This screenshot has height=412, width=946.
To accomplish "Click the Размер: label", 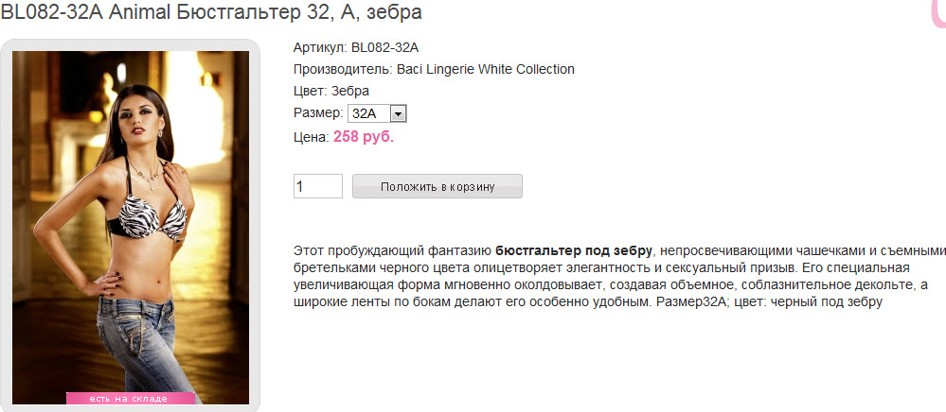I will pos(319,113).
